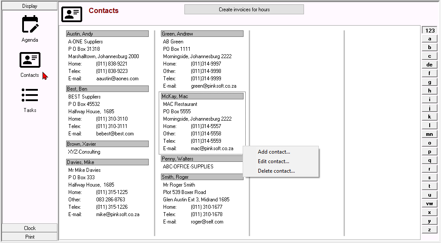Click the BEST Suppliers company line
This screenshot has width=441, height=243.
click(x=84, y=97)
